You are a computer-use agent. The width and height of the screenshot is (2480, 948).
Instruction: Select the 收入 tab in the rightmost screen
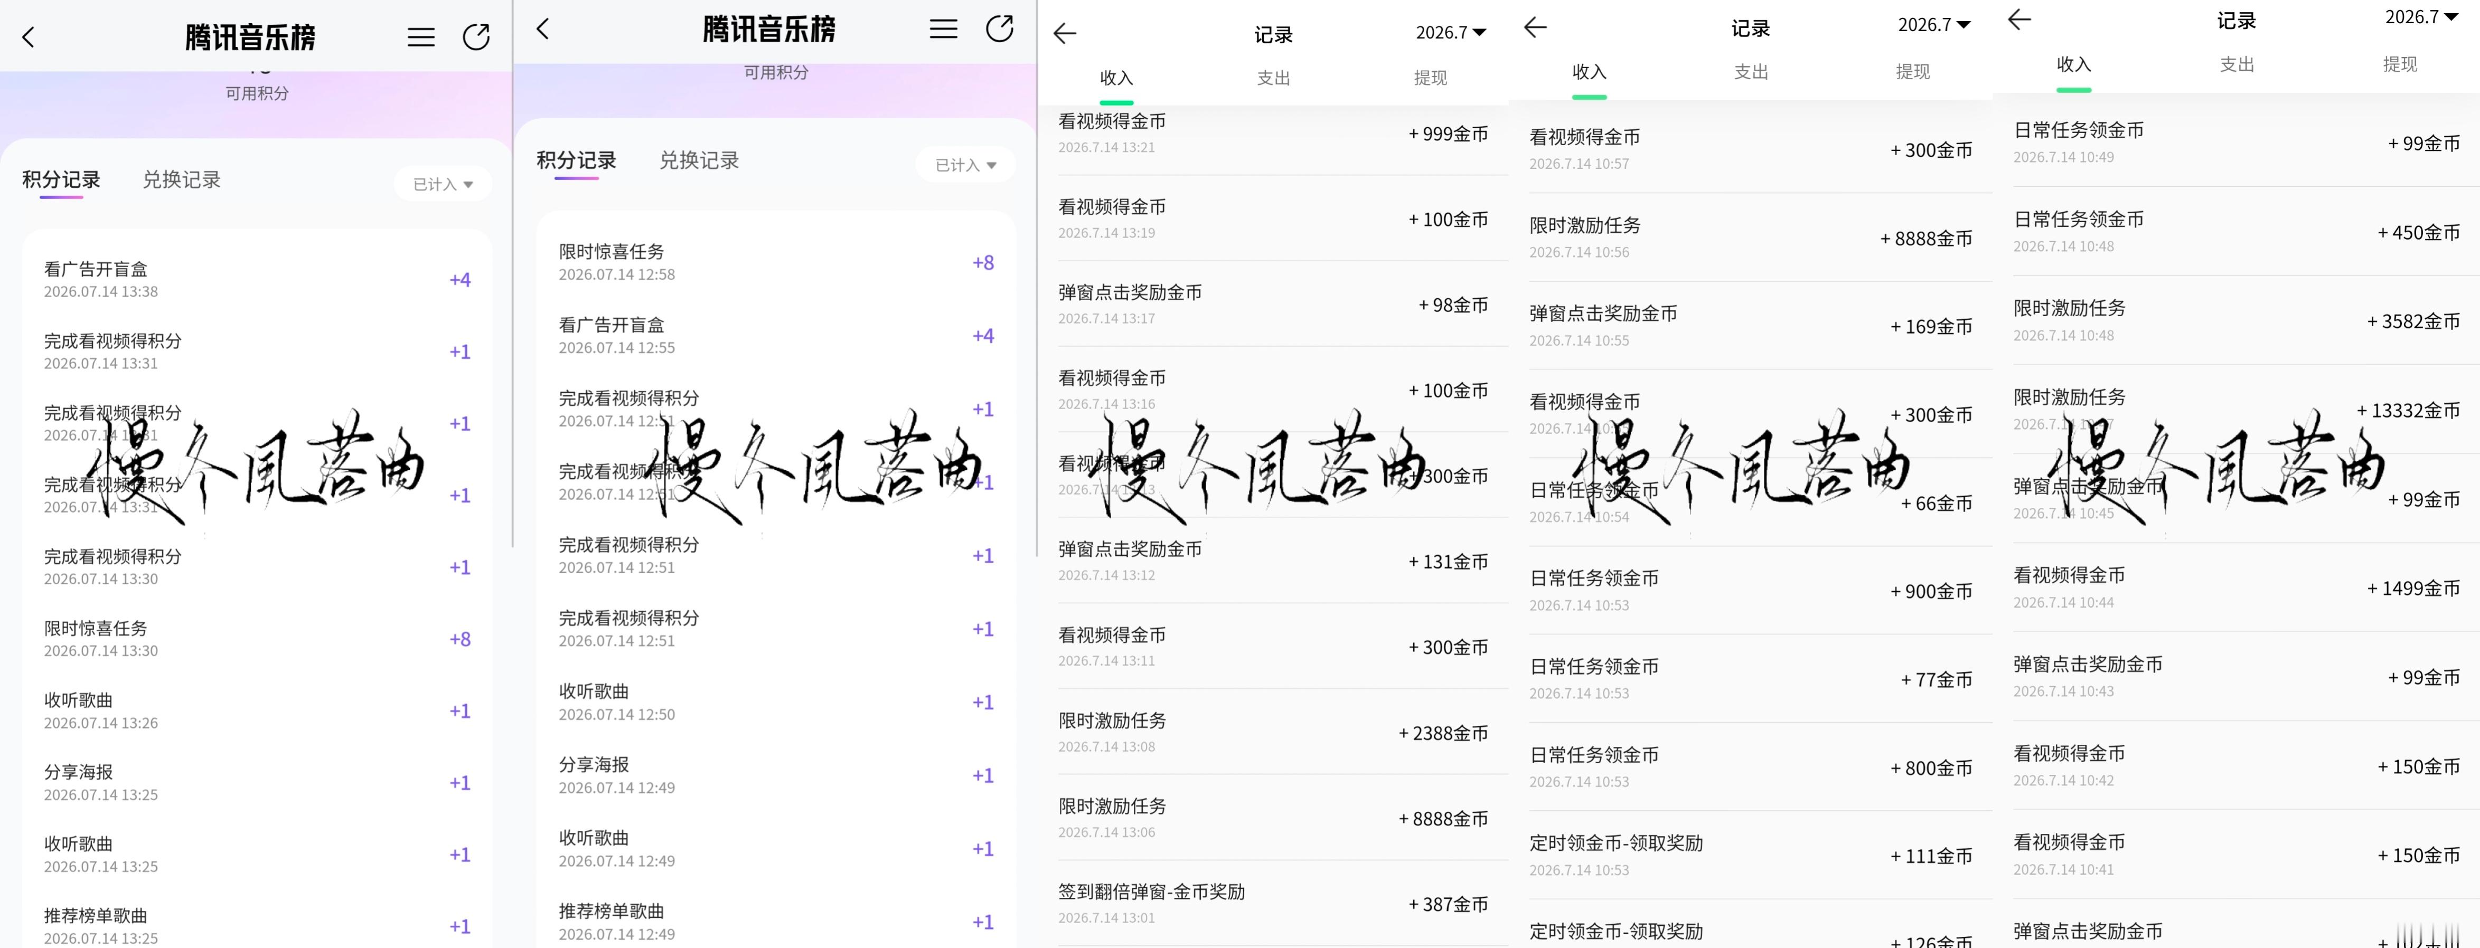click(x=2074, y=64)
